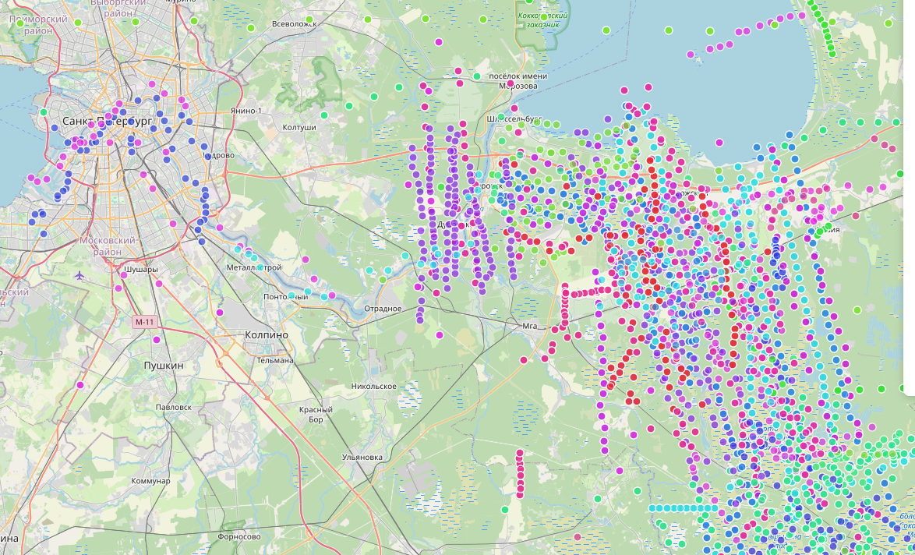Screen dimensions: 915x555
Task: Click the magenta marker above Пушкин label
Action: click(157, 340)
